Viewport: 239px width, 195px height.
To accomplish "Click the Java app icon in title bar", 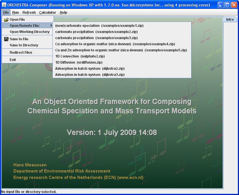I will (x=4, y=5).
